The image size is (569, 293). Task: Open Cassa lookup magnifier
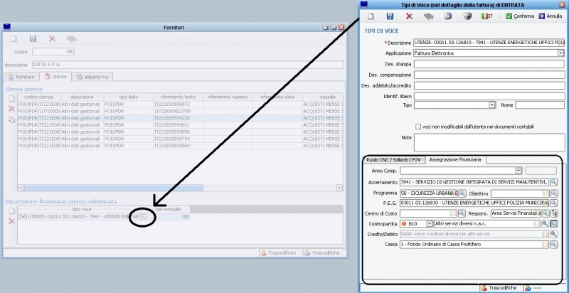point(553,245)
